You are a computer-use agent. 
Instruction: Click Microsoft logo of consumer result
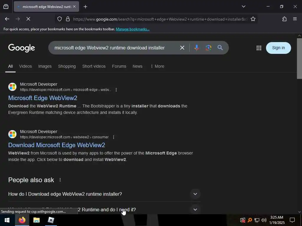point(12,134)
